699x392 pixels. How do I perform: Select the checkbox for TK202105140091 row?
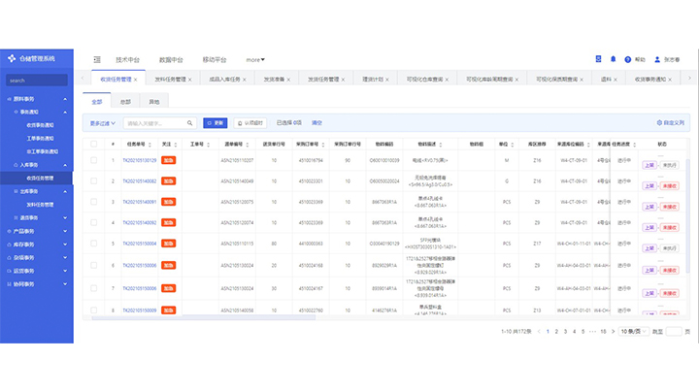(x=94, y=202)
